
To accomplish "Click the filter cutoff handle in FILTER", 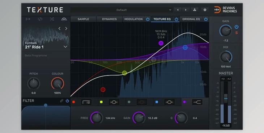I will (x=46, y=105).
